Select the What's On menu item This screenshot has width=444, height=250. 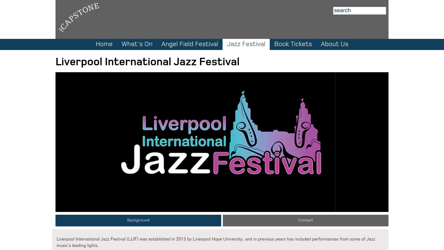(137, 44)
